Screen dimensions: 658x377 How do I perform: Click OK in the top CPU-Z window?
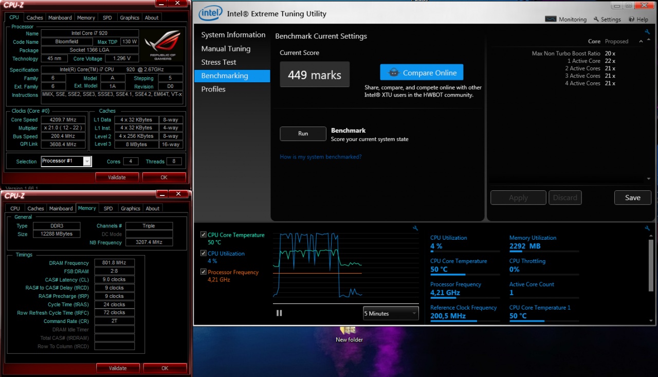[x=164, y=177]
